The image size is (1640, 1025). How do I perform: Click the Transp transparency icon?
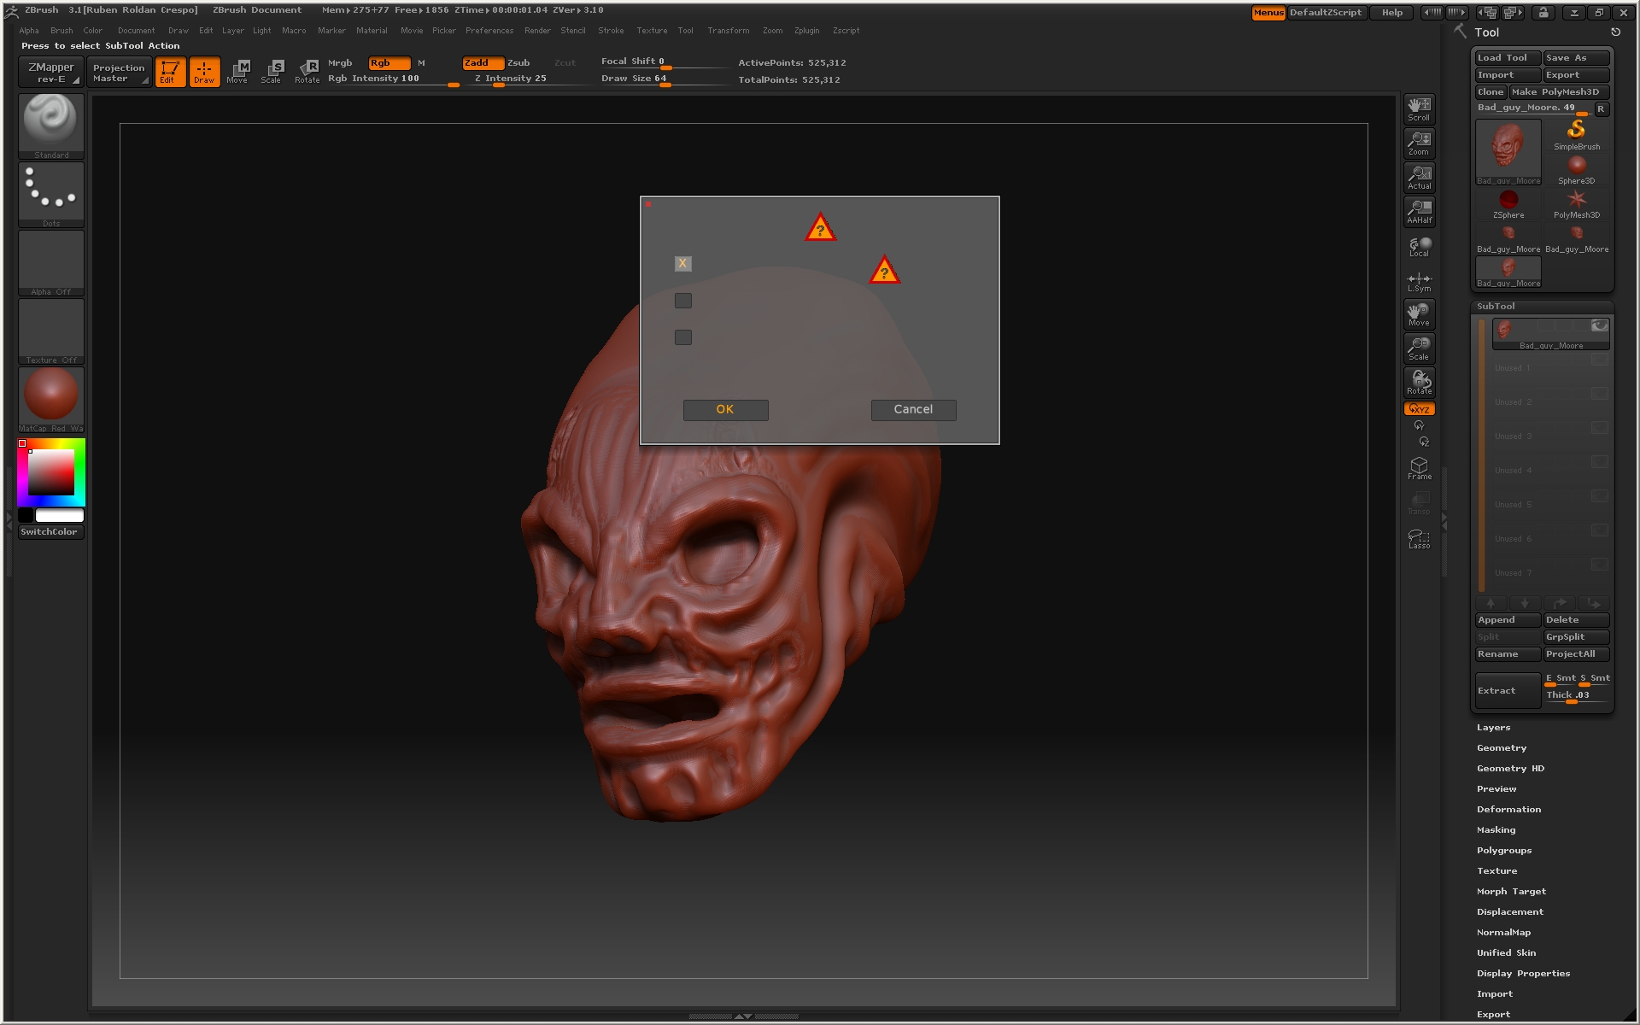pos(1419,503)
